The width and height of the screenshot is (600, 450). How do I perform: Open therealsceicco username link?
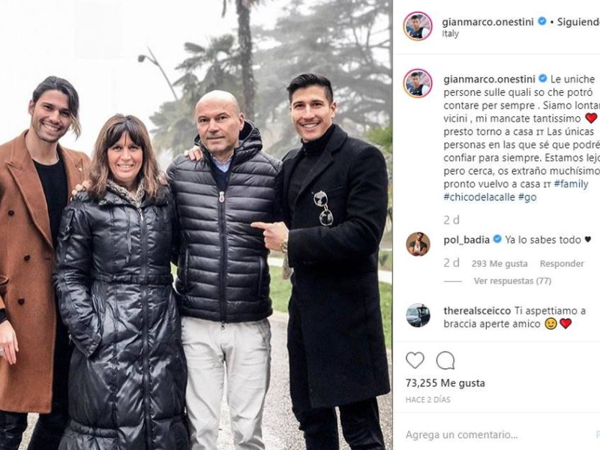(477, 310)
